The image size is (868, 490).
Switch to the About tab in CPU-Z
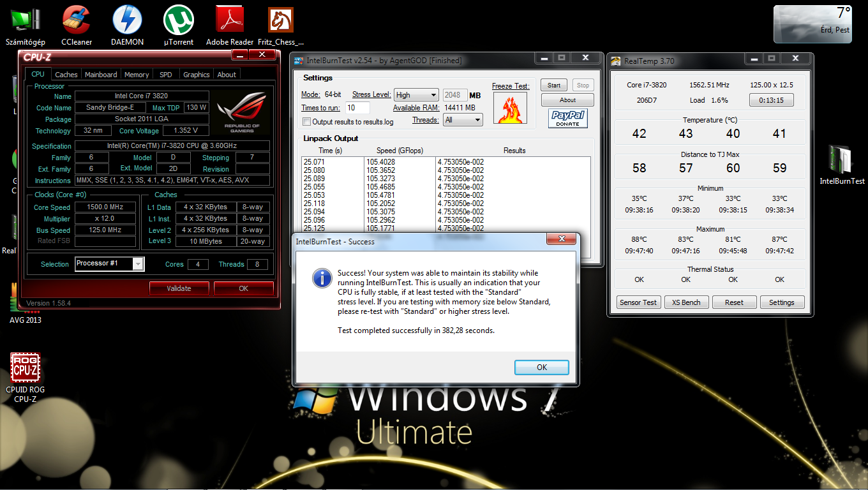[227, 75]
